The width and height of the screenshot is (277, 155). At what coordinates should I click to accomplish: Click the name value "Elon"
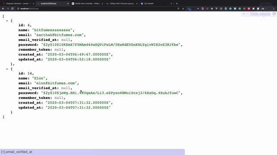pyautogui.click(x=39, y=78)
